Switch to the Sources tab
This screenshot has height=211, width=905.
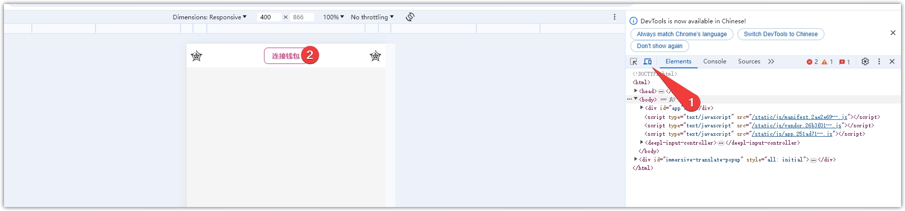pos(749,61)
